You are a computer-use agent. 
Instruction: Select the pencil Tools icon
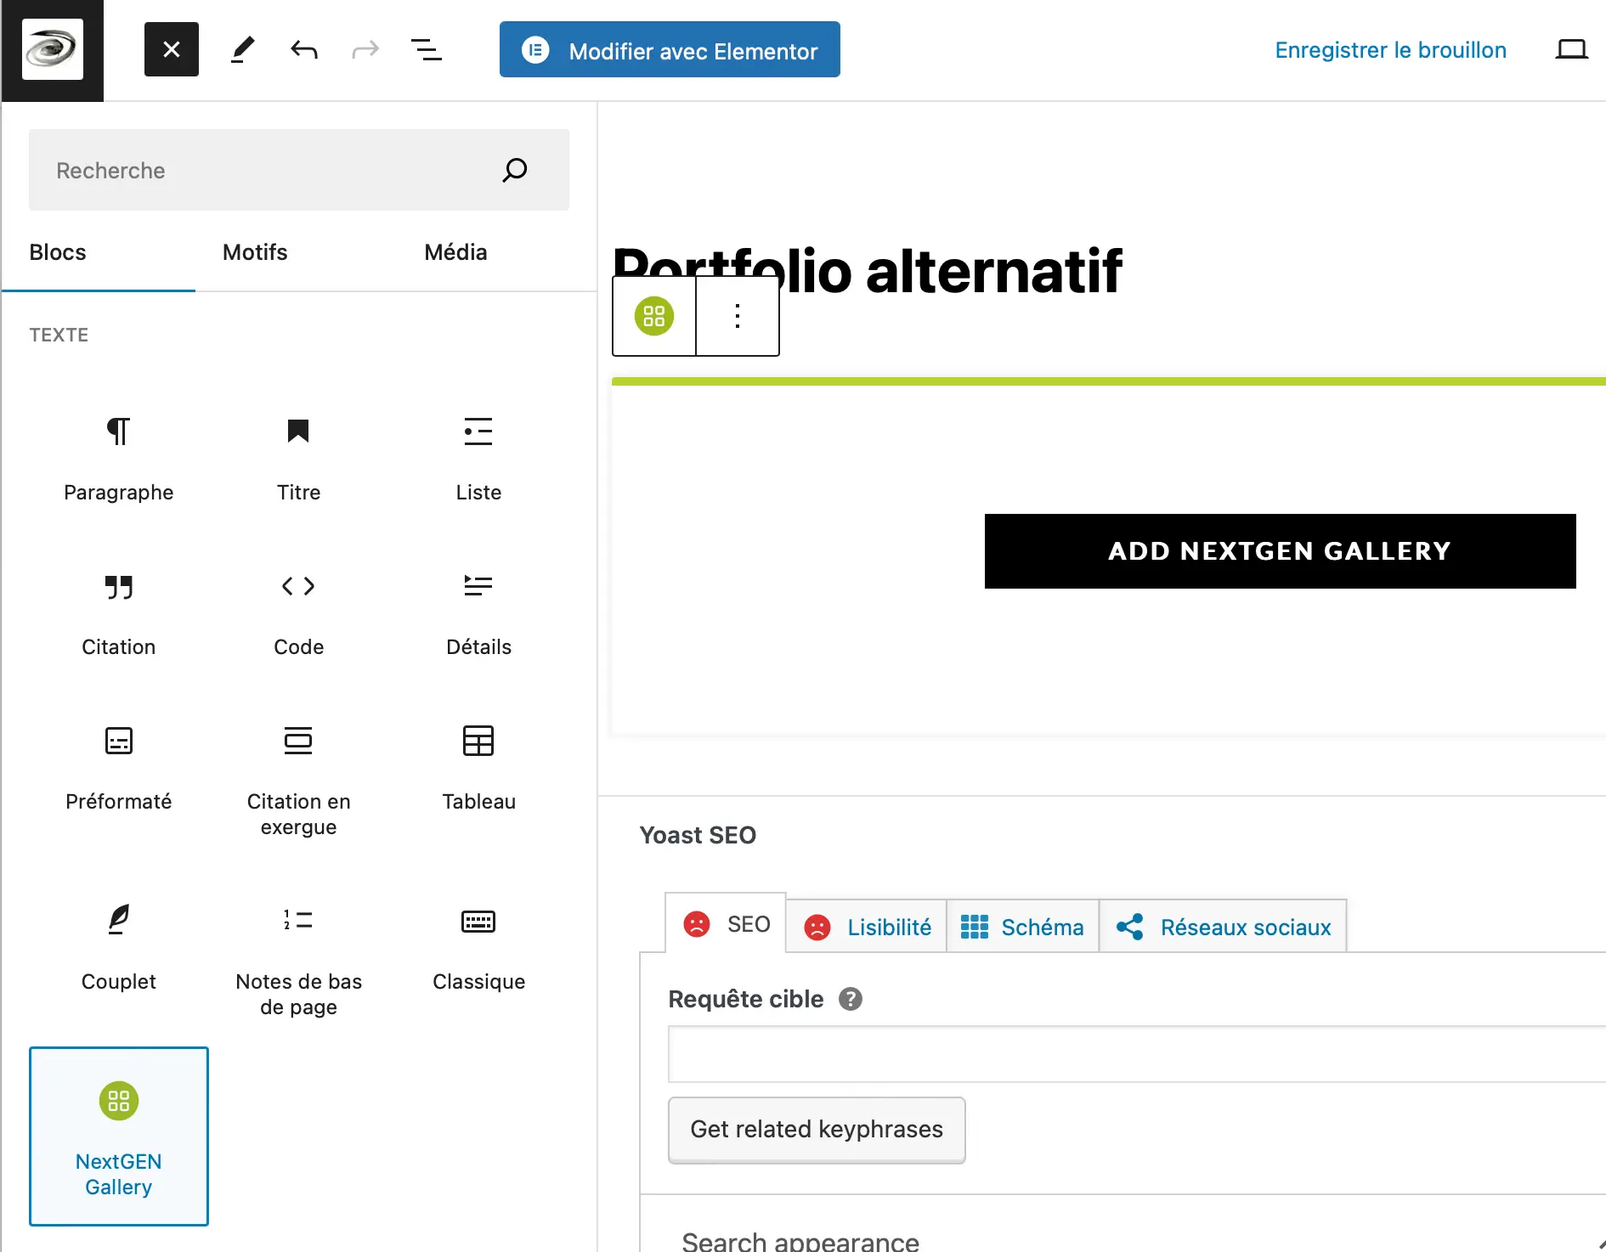click(x=243, y=50)
